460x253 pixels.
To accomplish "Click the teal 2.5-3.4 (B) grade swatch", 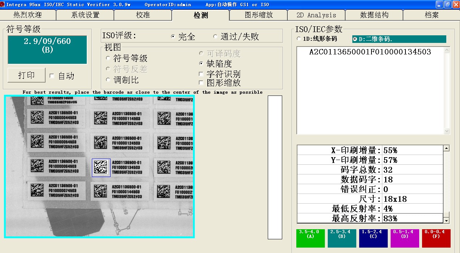I will click(342, 239).
